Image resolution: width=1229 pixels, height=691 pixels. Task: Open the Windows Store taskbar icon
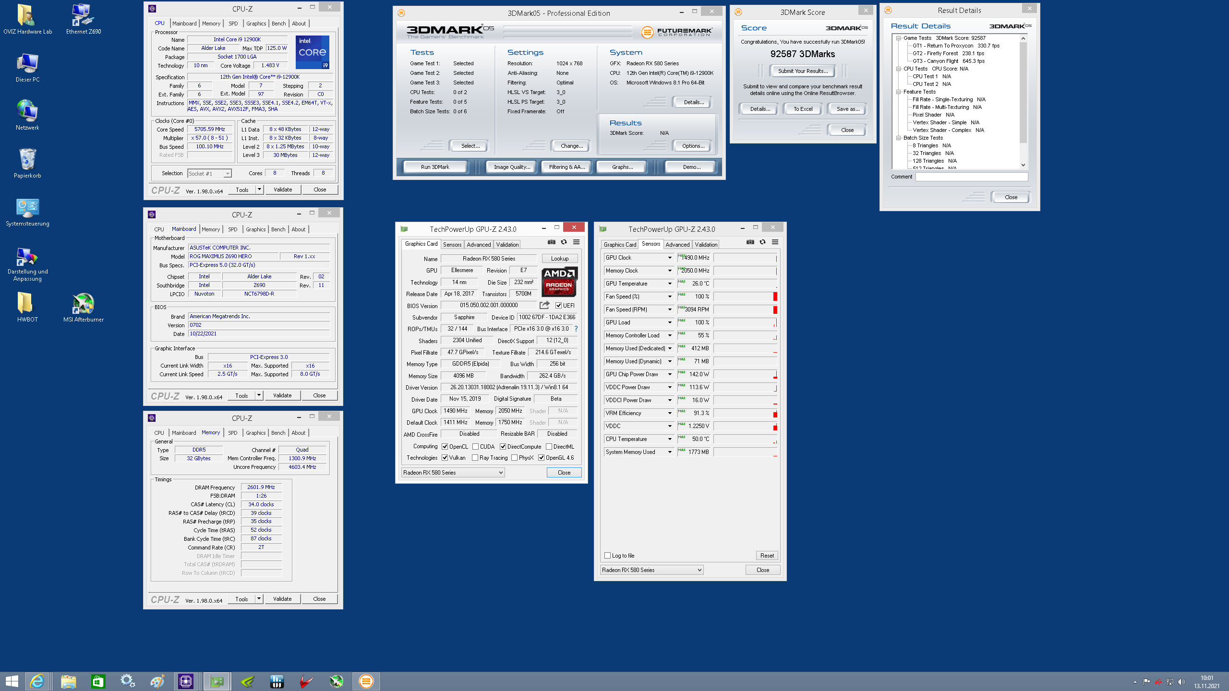(x=98, y=681)
